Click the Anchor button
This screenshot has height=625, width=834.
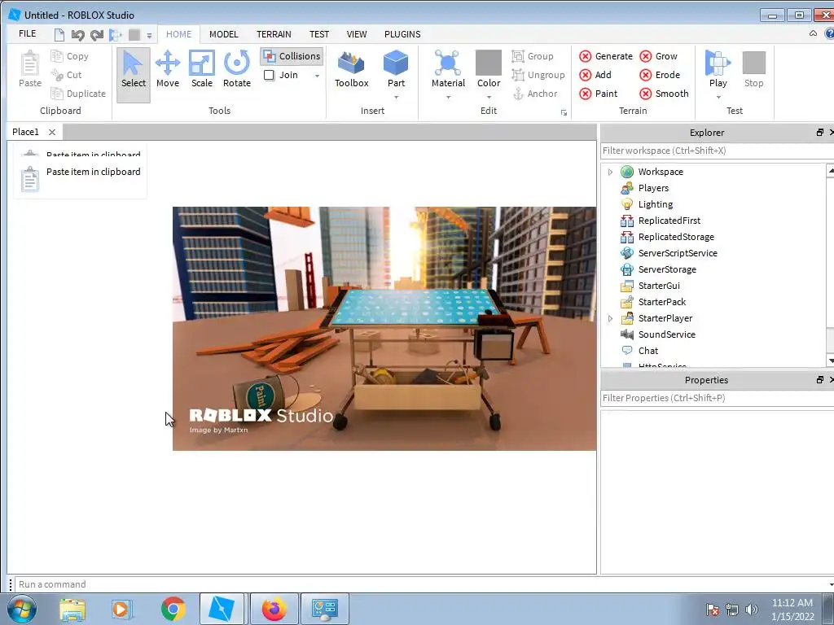click(534, 94)
